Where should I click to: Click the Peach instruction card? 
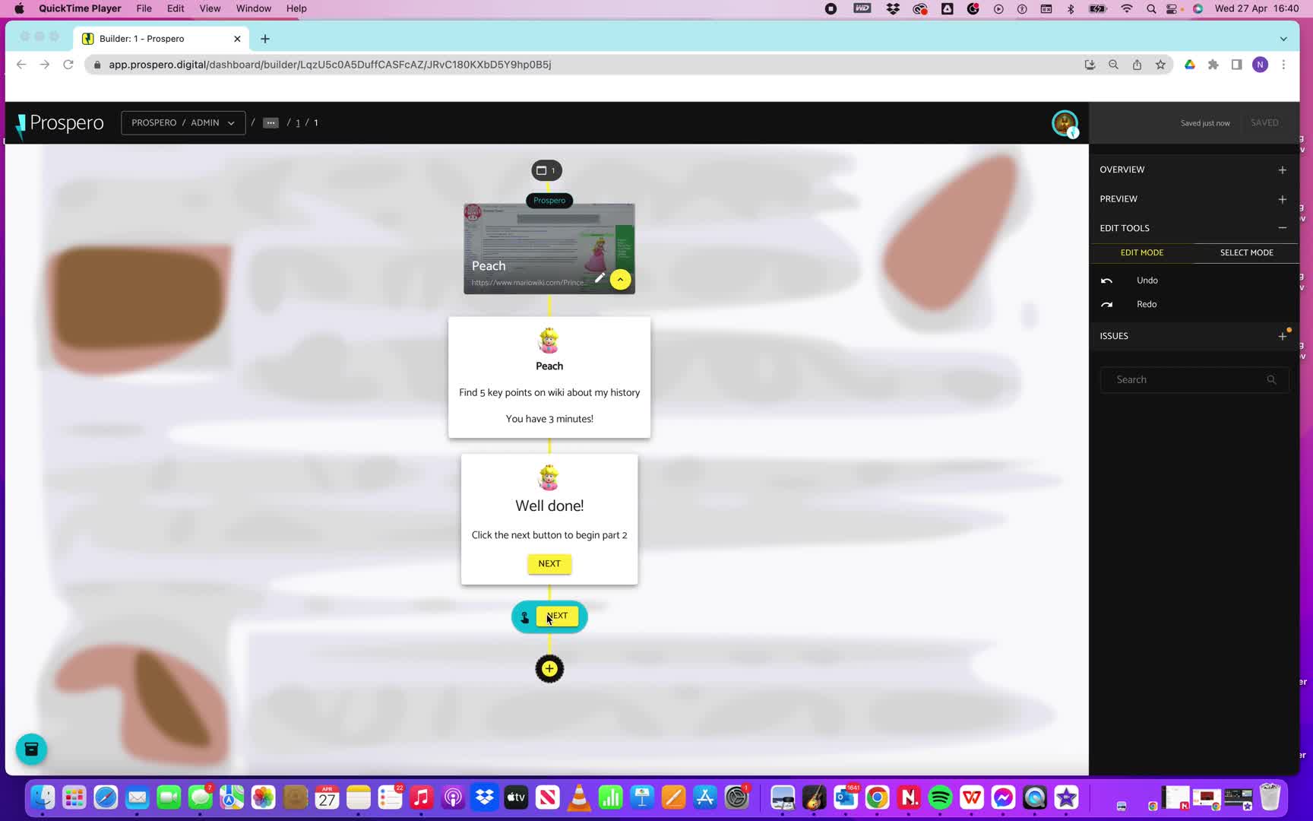coord(549,377)
